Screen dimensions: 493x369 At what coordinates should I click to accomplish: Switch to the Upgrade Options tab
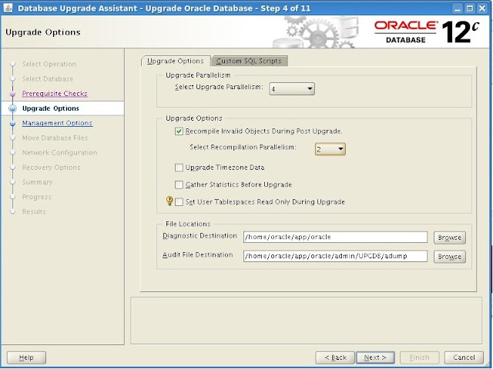point(176,61)
